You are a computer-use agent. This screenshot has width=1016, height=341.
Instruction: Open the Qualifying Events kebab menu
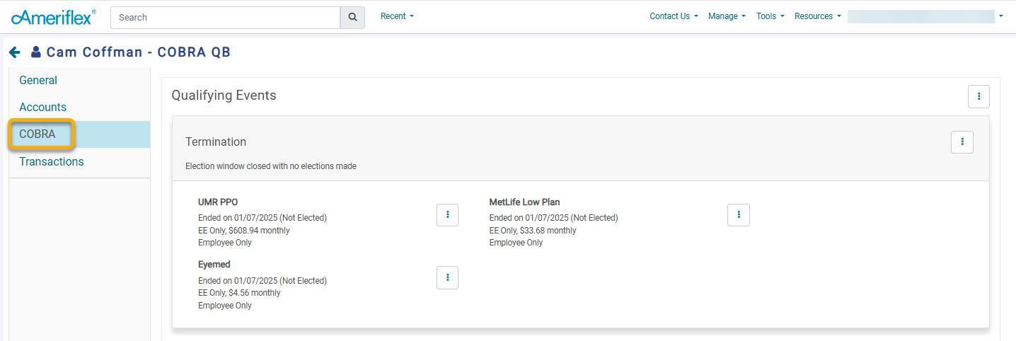click(979, 96)
